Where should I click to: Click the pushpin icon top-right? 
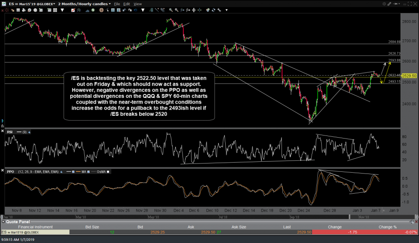tap(395, 4)
